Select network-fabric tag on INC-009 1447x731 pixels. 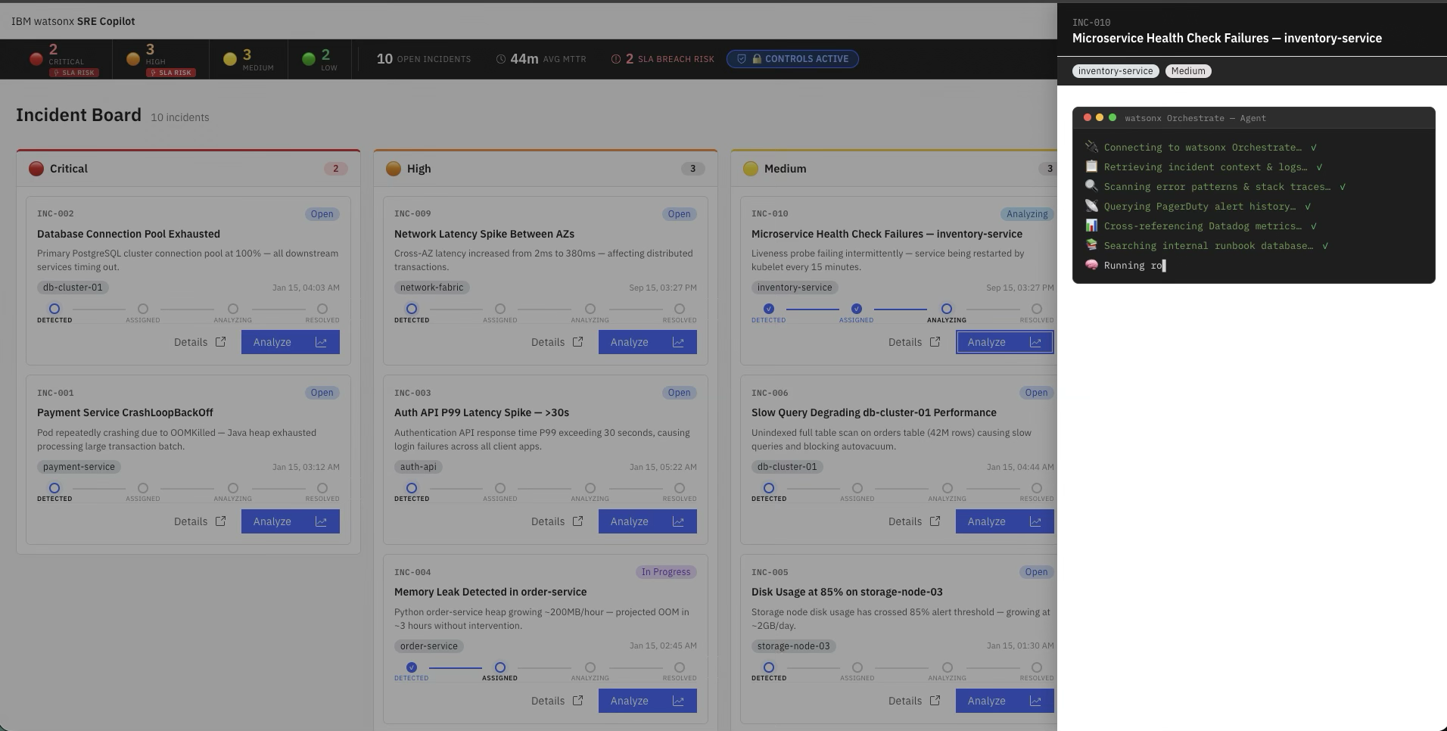(x=432, y=288)
